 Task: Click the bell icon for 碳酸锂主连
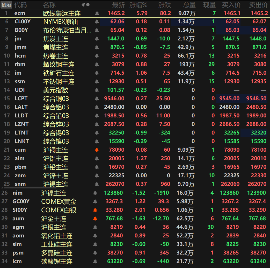(x=95, y=262)
